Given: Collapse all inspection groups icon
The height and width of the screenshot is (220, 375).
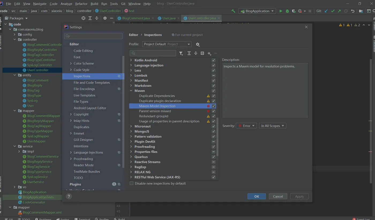Looking at the screenshot, I should click(x=196, y=53).
